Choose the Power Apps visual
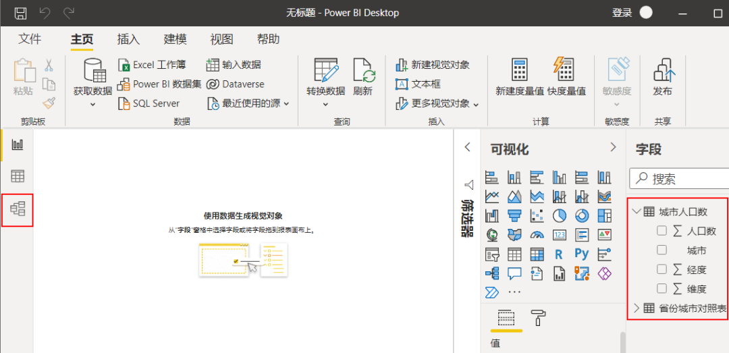The height and width of the screenshot is (353, 729). coord(604,273)
